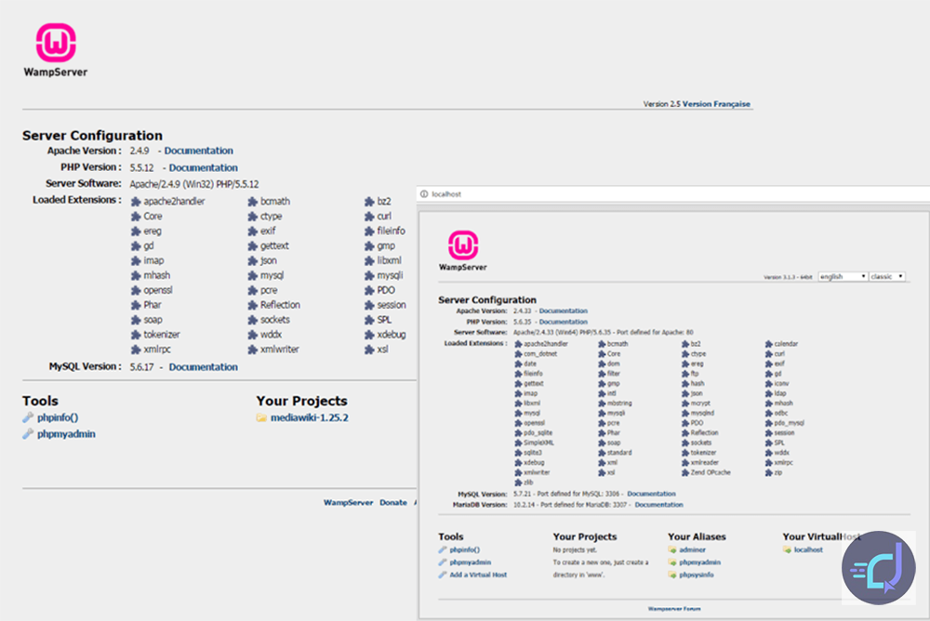Click the puzzle icon beside zip
The height and width of the screenshot is (621, 930).
pos(769,472)
